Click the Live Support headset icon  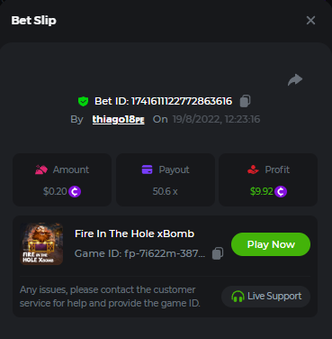[238, 297]
